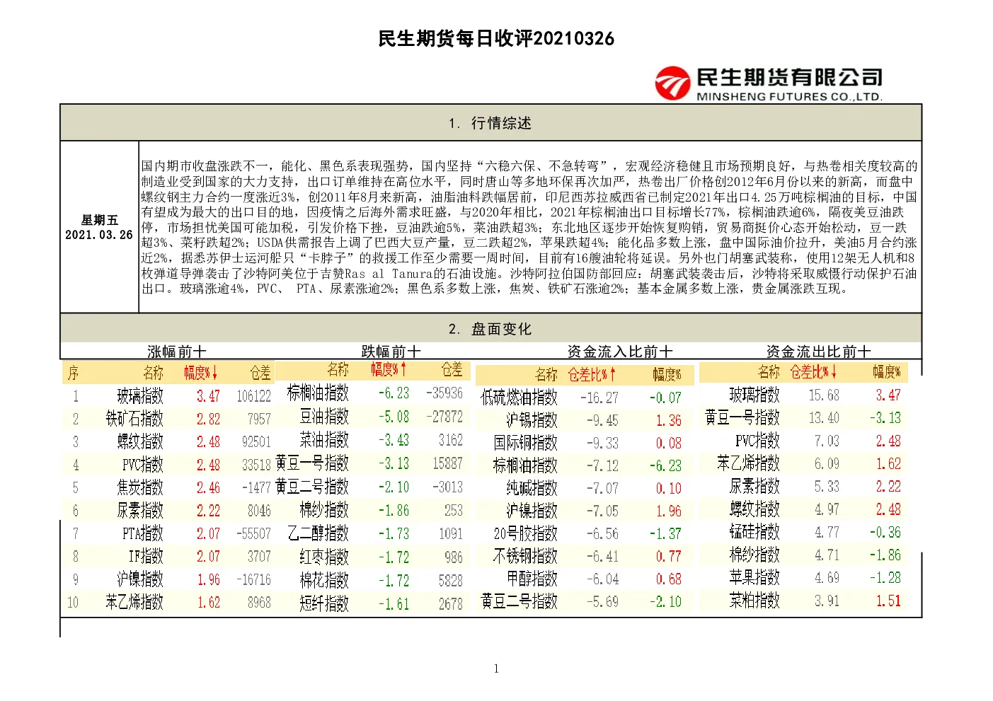Image resolution: width=993 pixels, height=701 pixels.
Task: Select the 苹果指数 cell
Action: [x=754, y=577]
